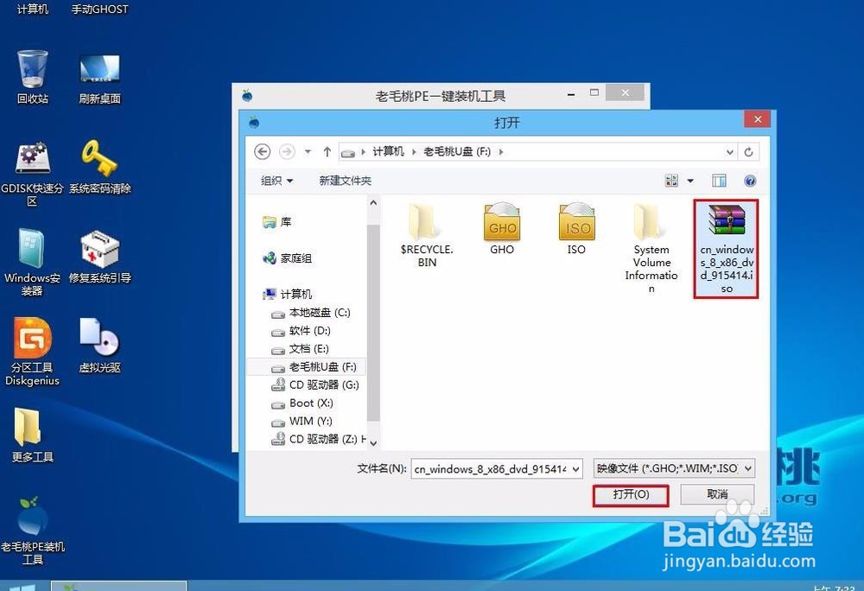Go back in the Open dialog

[263, 151]
